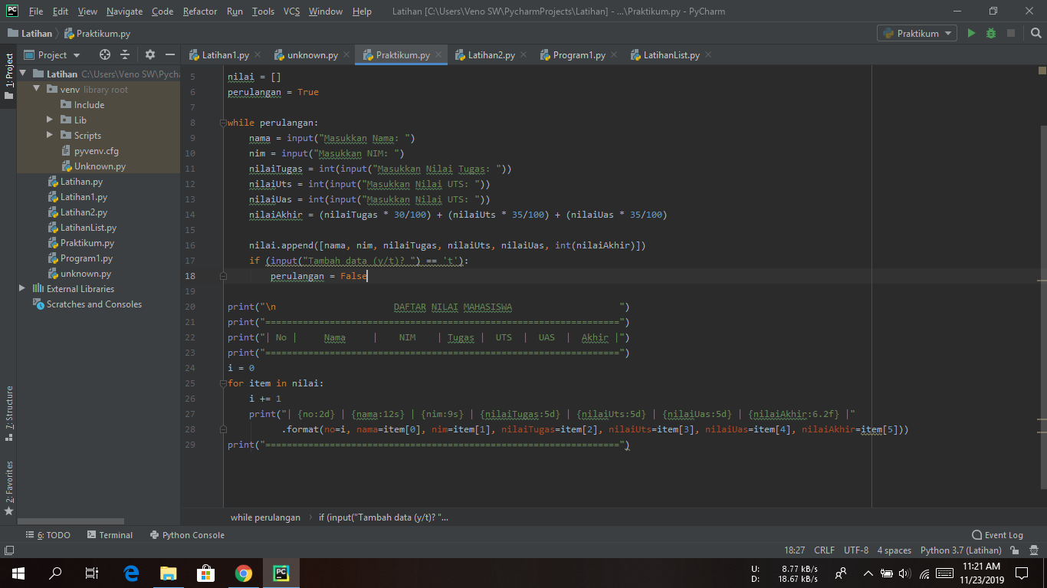Collapse all in Project panel toolbar
This screenshot has width=1047, height=588.
(x=125, y=55)
